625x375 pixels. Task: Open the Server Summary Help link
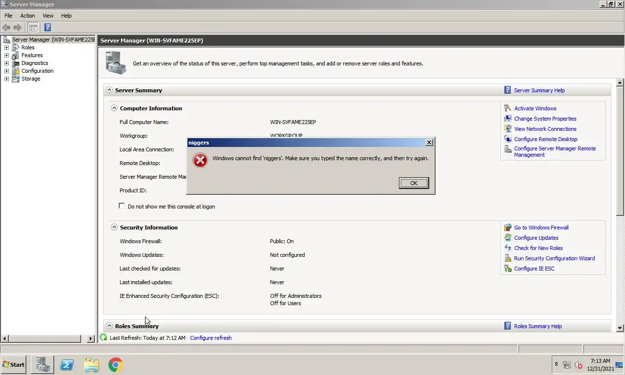coord(539,90)
